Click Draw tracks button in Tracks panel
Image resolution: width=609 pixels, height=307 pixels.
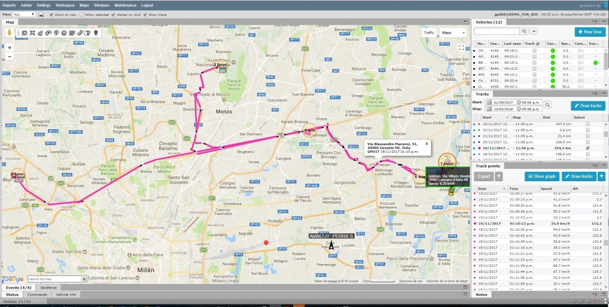click(x=588, y=106)
